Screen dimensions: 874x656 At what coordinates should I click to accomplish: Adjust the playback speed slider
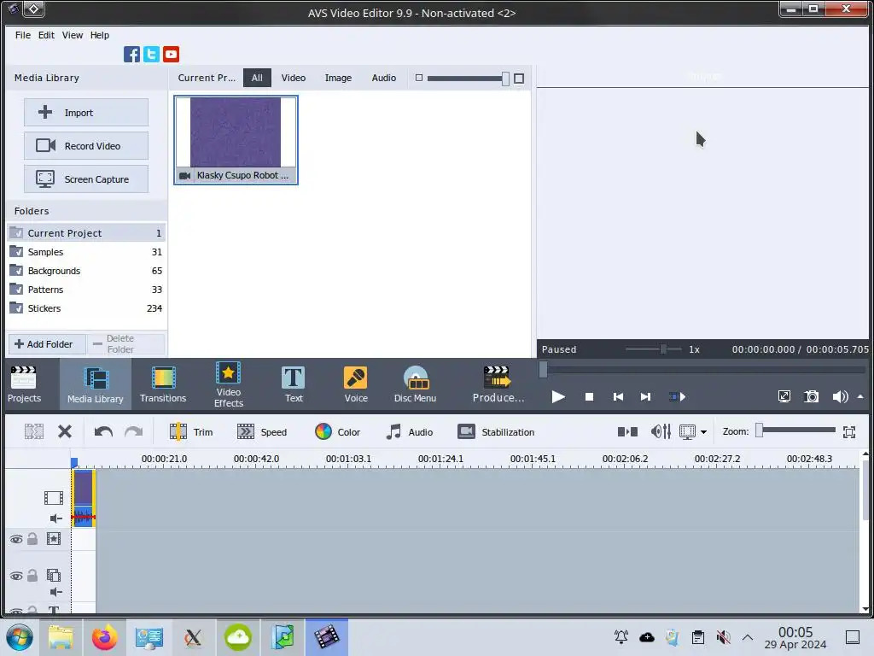click(653, 349)
